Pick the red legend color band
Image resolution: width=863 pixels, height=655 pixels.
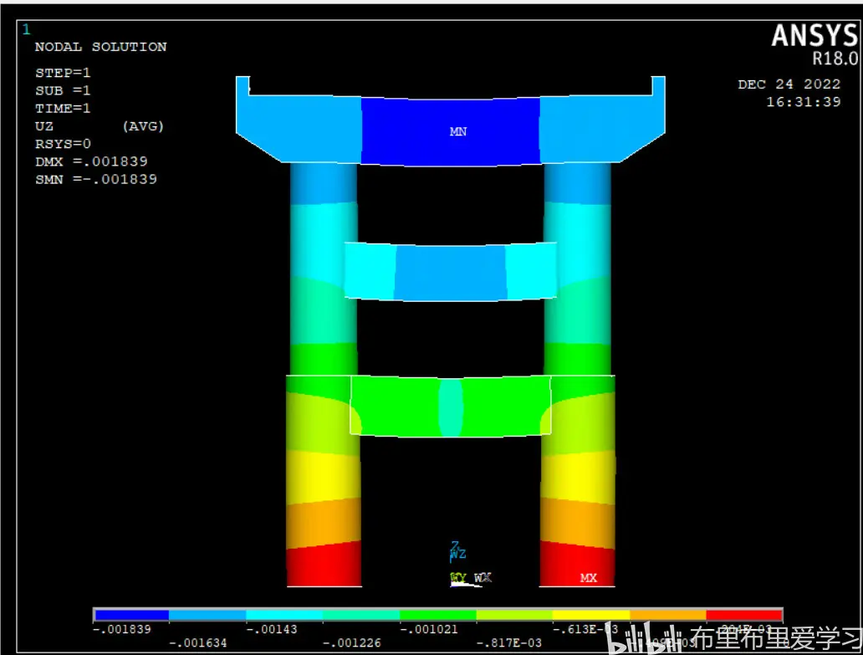tap(743, 615)
